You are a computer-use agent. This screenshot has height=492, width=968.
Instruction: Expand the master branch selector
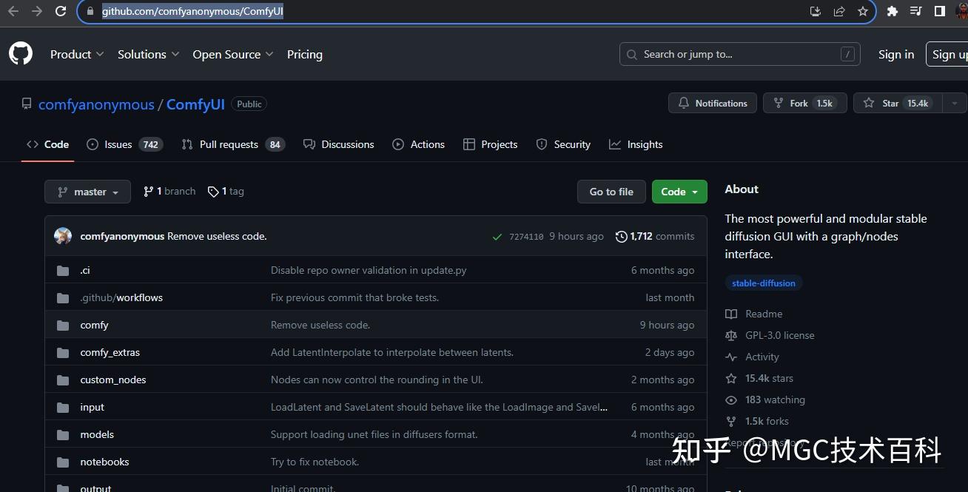pos(87,191)
